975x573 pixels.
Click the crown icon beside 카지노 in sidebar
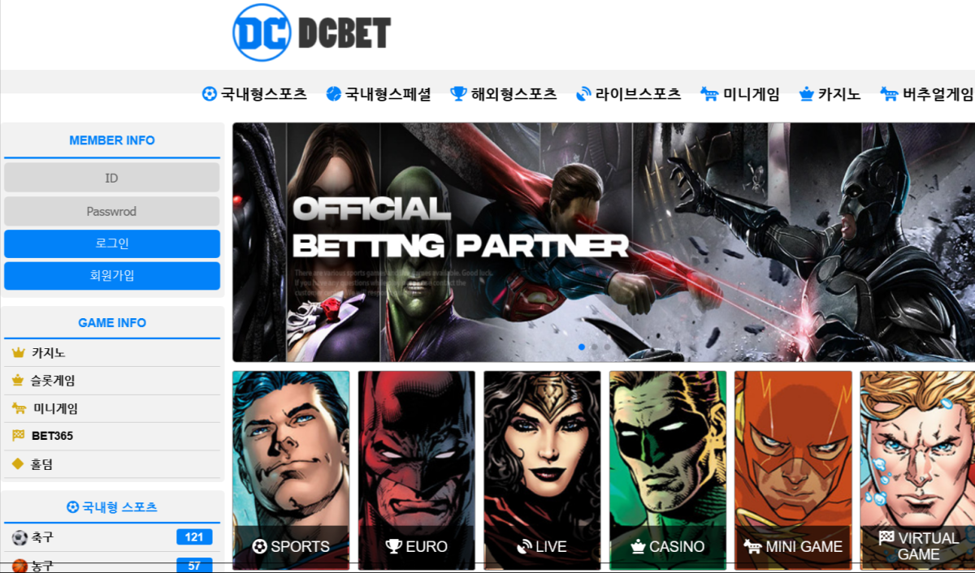pyautogui.click(x=19, y=353)
